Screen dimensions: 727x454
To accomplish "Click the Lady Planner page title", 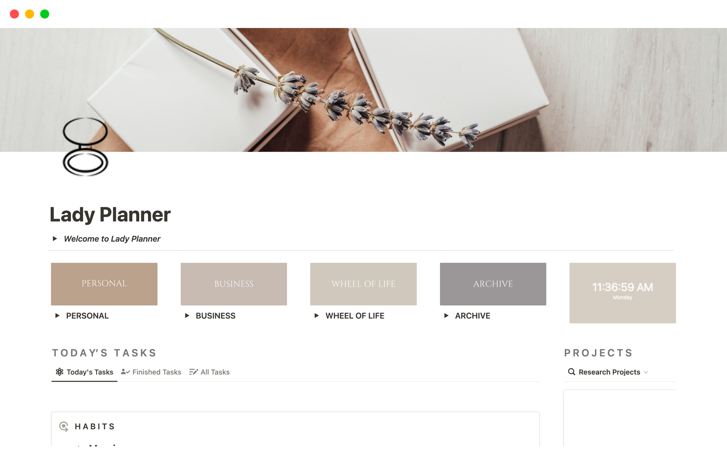I will (x=110, y=215).
